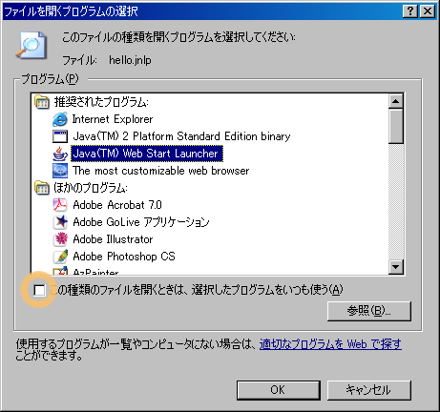Screen dimensions: 440x412
Task: Click the Adobe Acrobat 7.0 icon
Action: (60, 205)
